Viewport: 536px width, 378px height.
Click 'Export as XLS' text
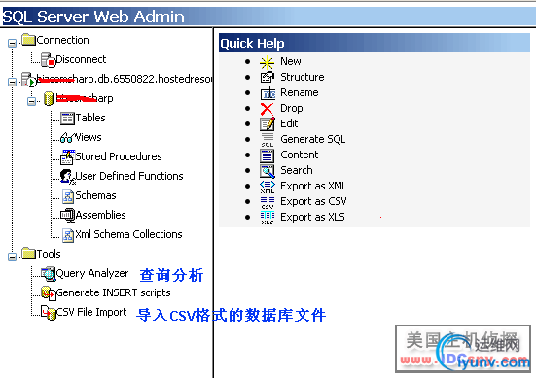pyautogui.click(x=312, y=217)
